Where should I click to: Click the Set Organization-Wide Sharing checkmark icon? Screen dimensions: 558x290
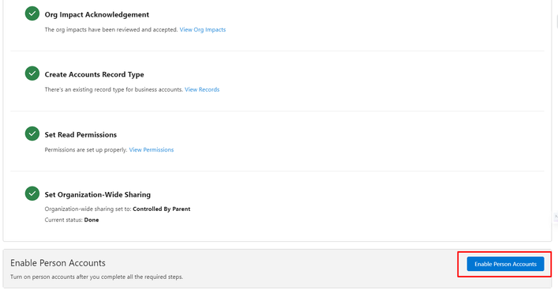pos(32,194)
